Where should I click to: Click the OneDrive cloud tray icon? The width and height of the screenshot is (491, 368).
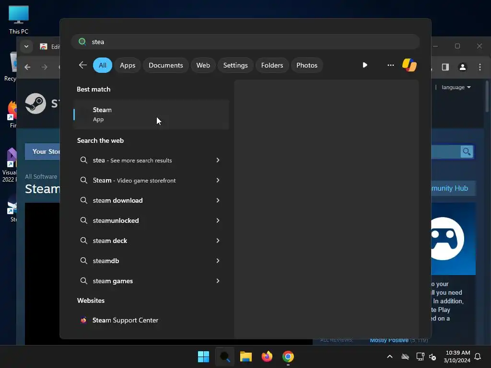coord(405,356)
